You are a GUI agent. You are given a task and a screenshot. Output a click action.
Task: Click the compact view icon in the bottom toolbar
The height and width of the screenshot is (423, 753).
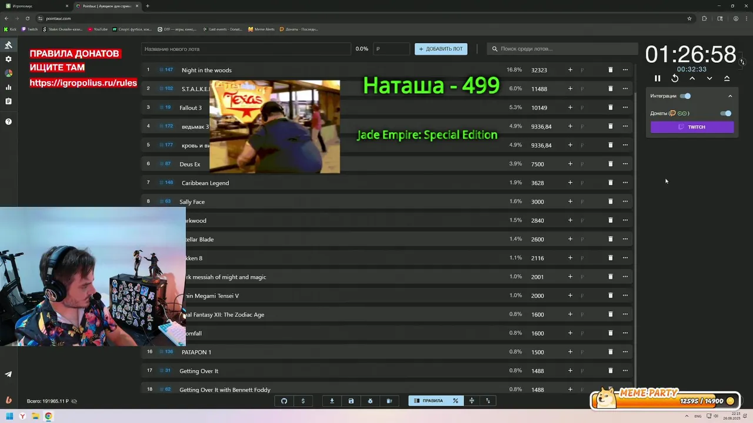pyautogui.click(x=471, y=401)
